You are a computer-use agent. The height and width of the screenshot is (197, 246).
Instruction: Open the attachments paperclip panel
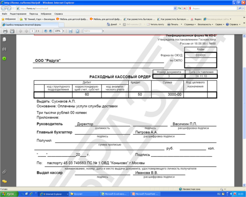[x=4, y=172]
